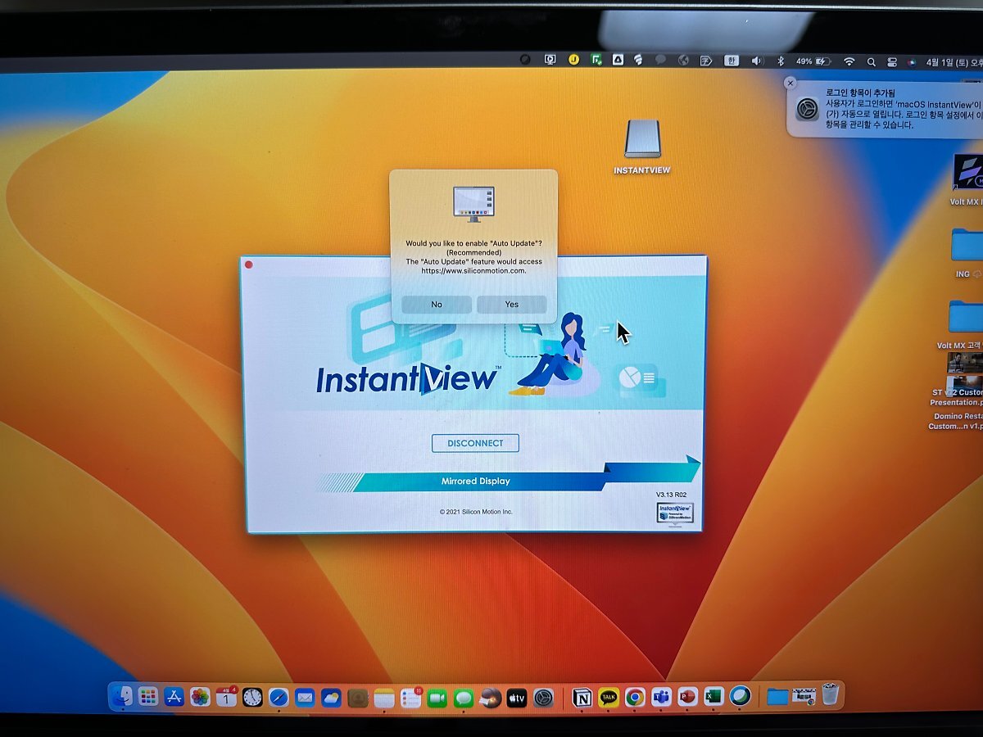This screenshot has height=737, width=983.
Task: Open Google Chrome from the Dock
Action: click(635, 698)
